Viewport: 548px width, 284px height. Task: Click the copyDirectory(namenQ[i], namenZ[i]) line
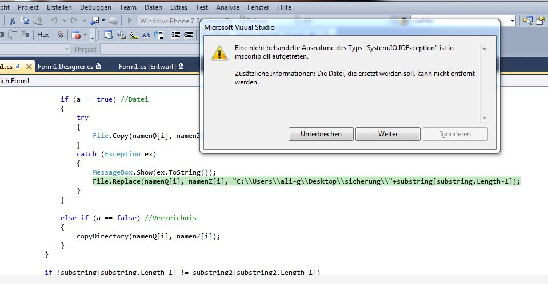(148, 236)
